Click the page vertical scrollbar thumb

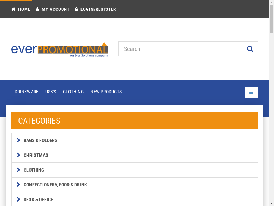coord(271,21)
